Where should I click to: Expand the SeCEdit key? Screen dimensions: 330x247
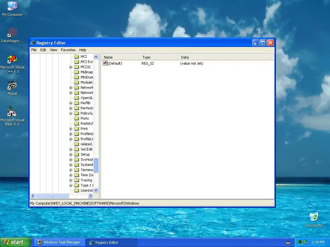(x=71, y=149)
